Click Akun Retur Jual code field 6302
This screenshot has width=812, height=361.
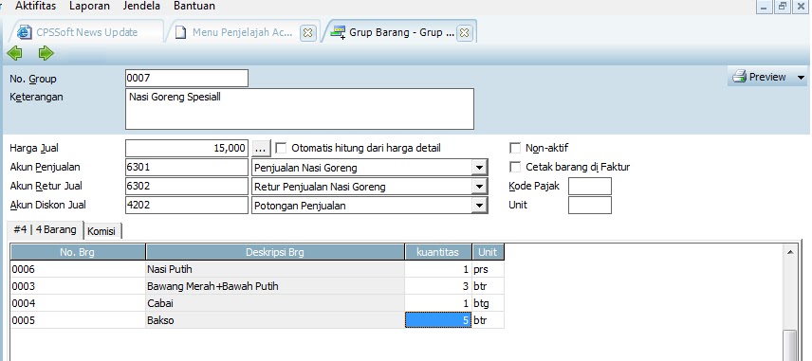pyautogui.click(x=187, y=187)
